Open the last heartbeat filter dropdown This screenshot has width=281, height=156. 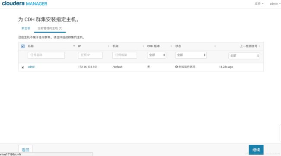(244, 56)
